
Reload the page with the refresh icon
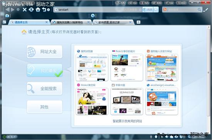tap(31, 10)
